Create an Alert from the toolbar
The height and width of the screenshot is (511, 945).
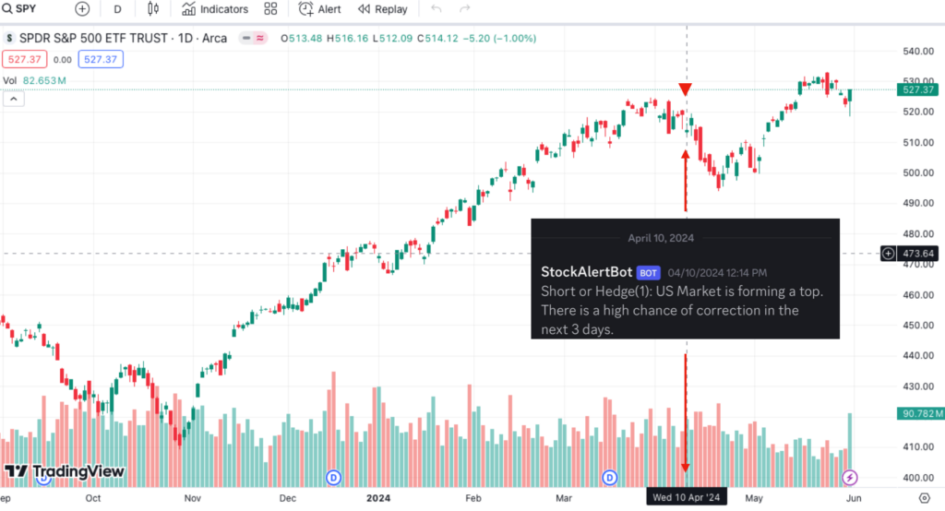point(320,9)
